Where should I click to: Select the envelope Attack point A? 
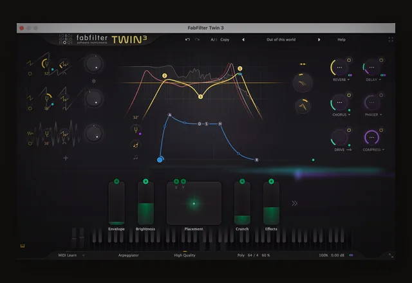point(170,115)
